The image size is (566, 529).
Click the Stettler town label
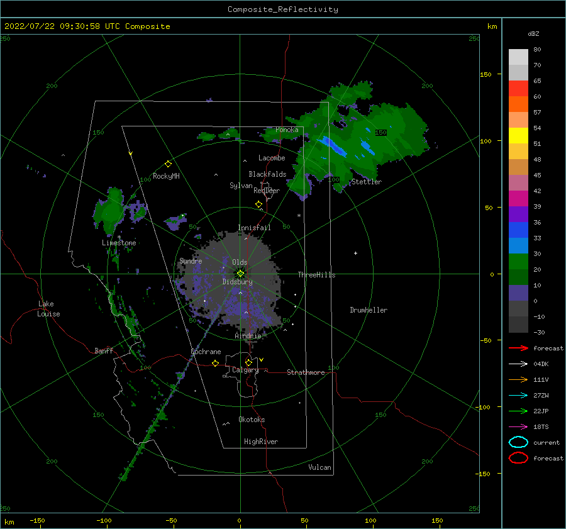[x=367, y=182]
